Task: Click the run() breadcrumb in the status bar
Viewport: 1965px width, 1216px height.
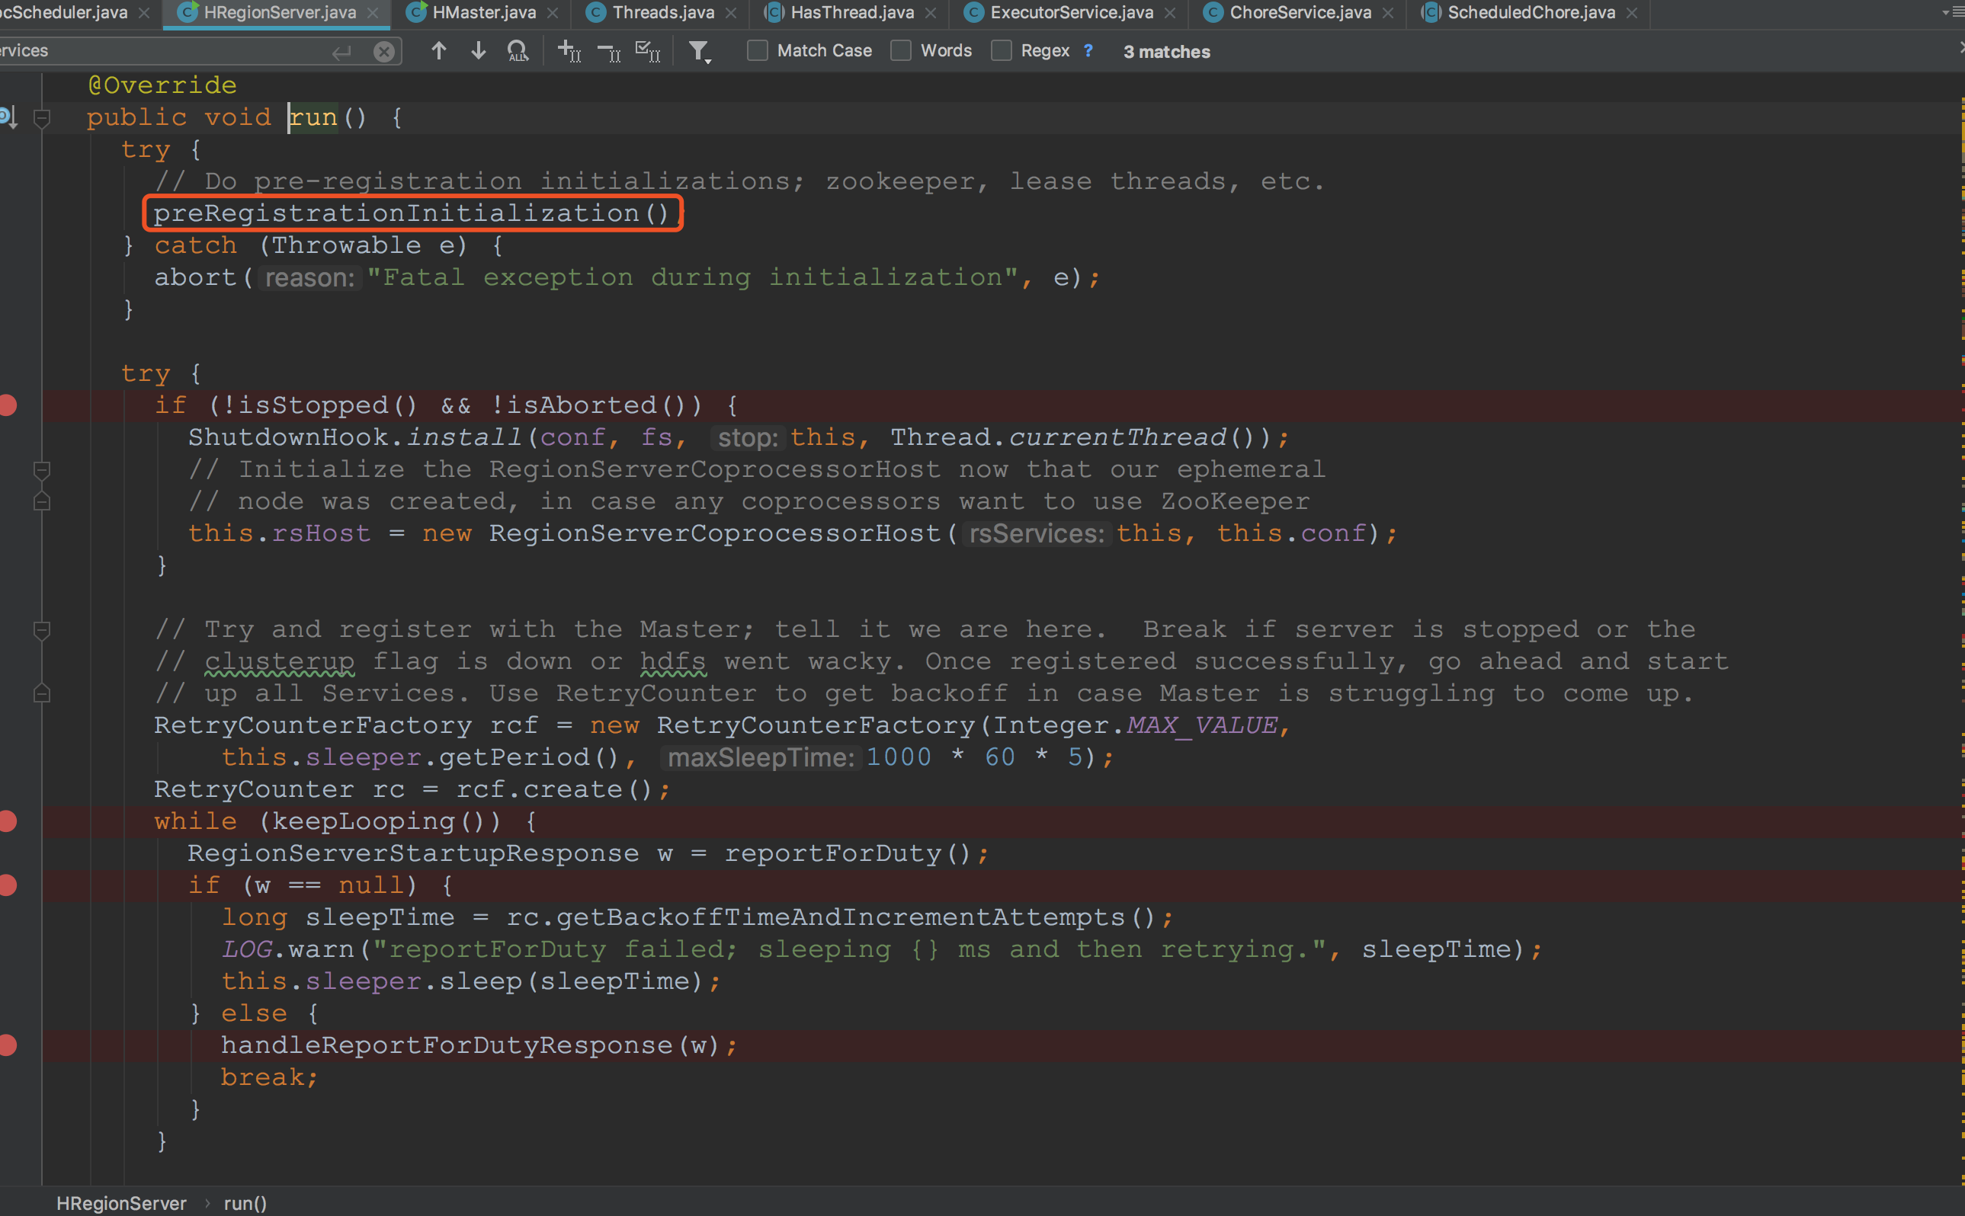Action: pyautogui.click(x=245, y=1202)
